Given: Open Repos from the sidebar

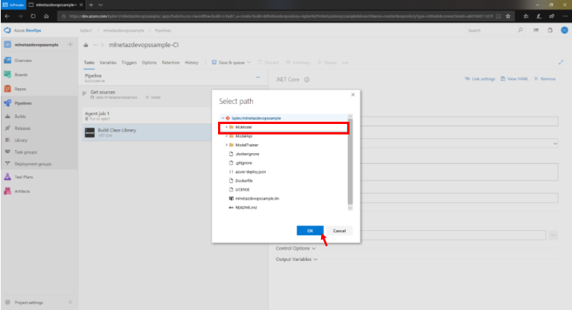Looking at the screenshot, I should click(22, 88).
